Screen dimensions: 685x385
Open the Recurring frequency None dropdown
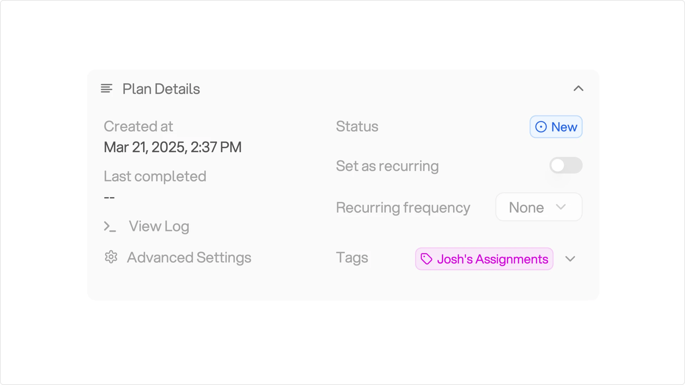(x=539, y=207)
